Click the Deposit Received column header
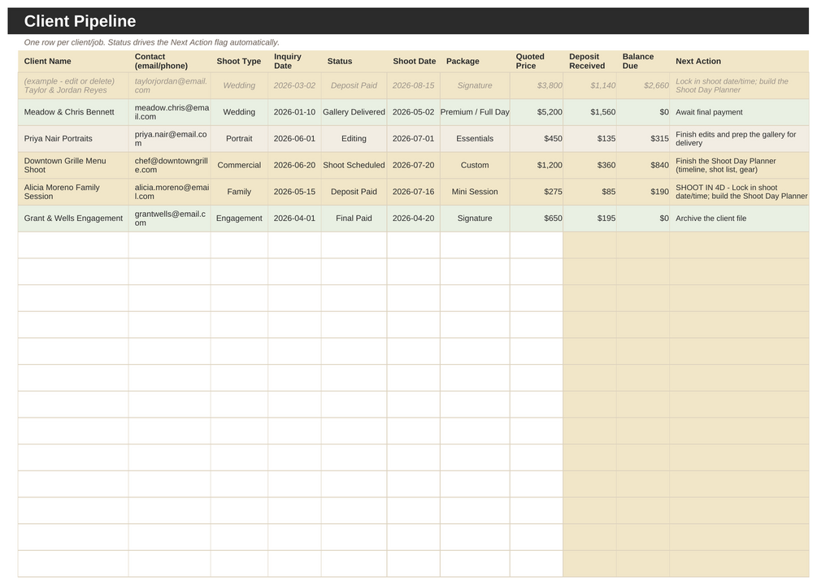This screenshot has height=585, width=817. (589, 61)
